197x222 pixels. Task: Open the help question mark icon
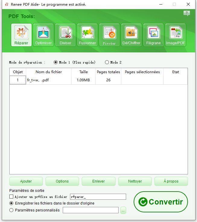187,13
